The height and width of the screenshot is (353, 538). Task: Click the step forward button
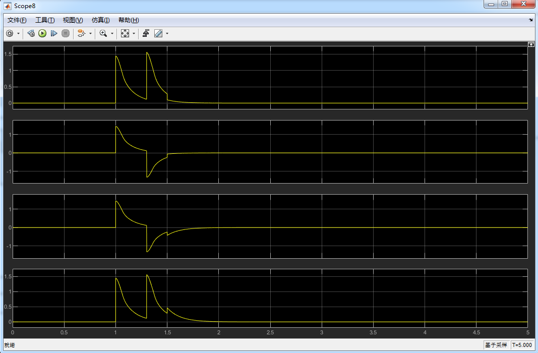(x=54, y=33)
